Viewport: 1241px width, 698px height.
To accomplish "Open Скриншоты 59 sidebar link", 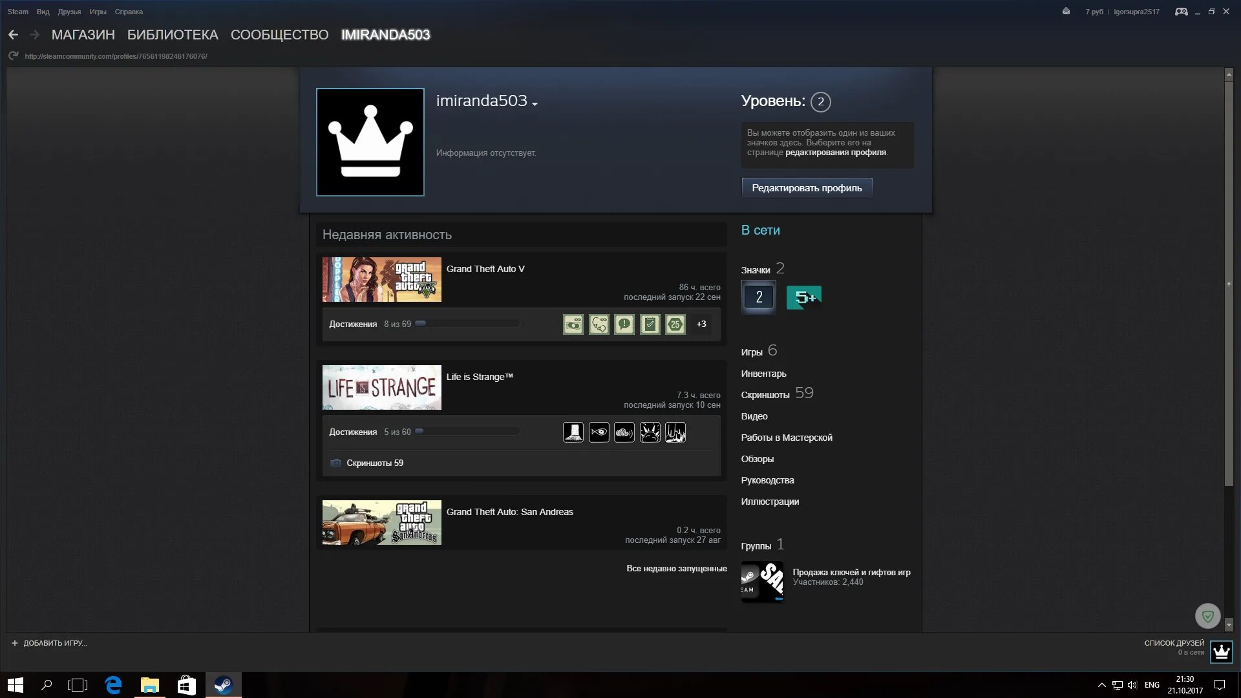I will point(777,394).
